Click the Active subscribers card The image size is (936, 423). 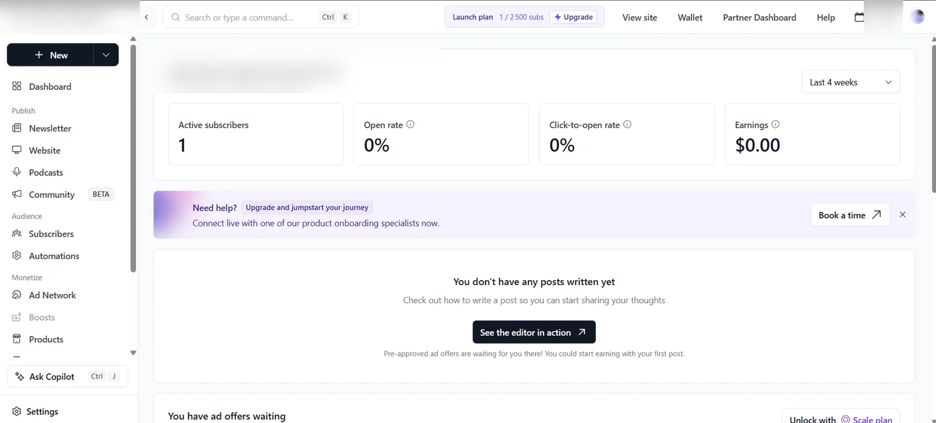click(256, 134)
